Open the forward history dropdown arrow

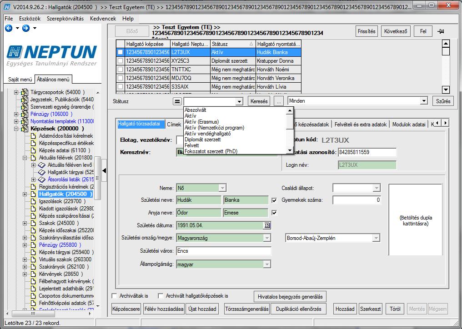coord(35,28)
